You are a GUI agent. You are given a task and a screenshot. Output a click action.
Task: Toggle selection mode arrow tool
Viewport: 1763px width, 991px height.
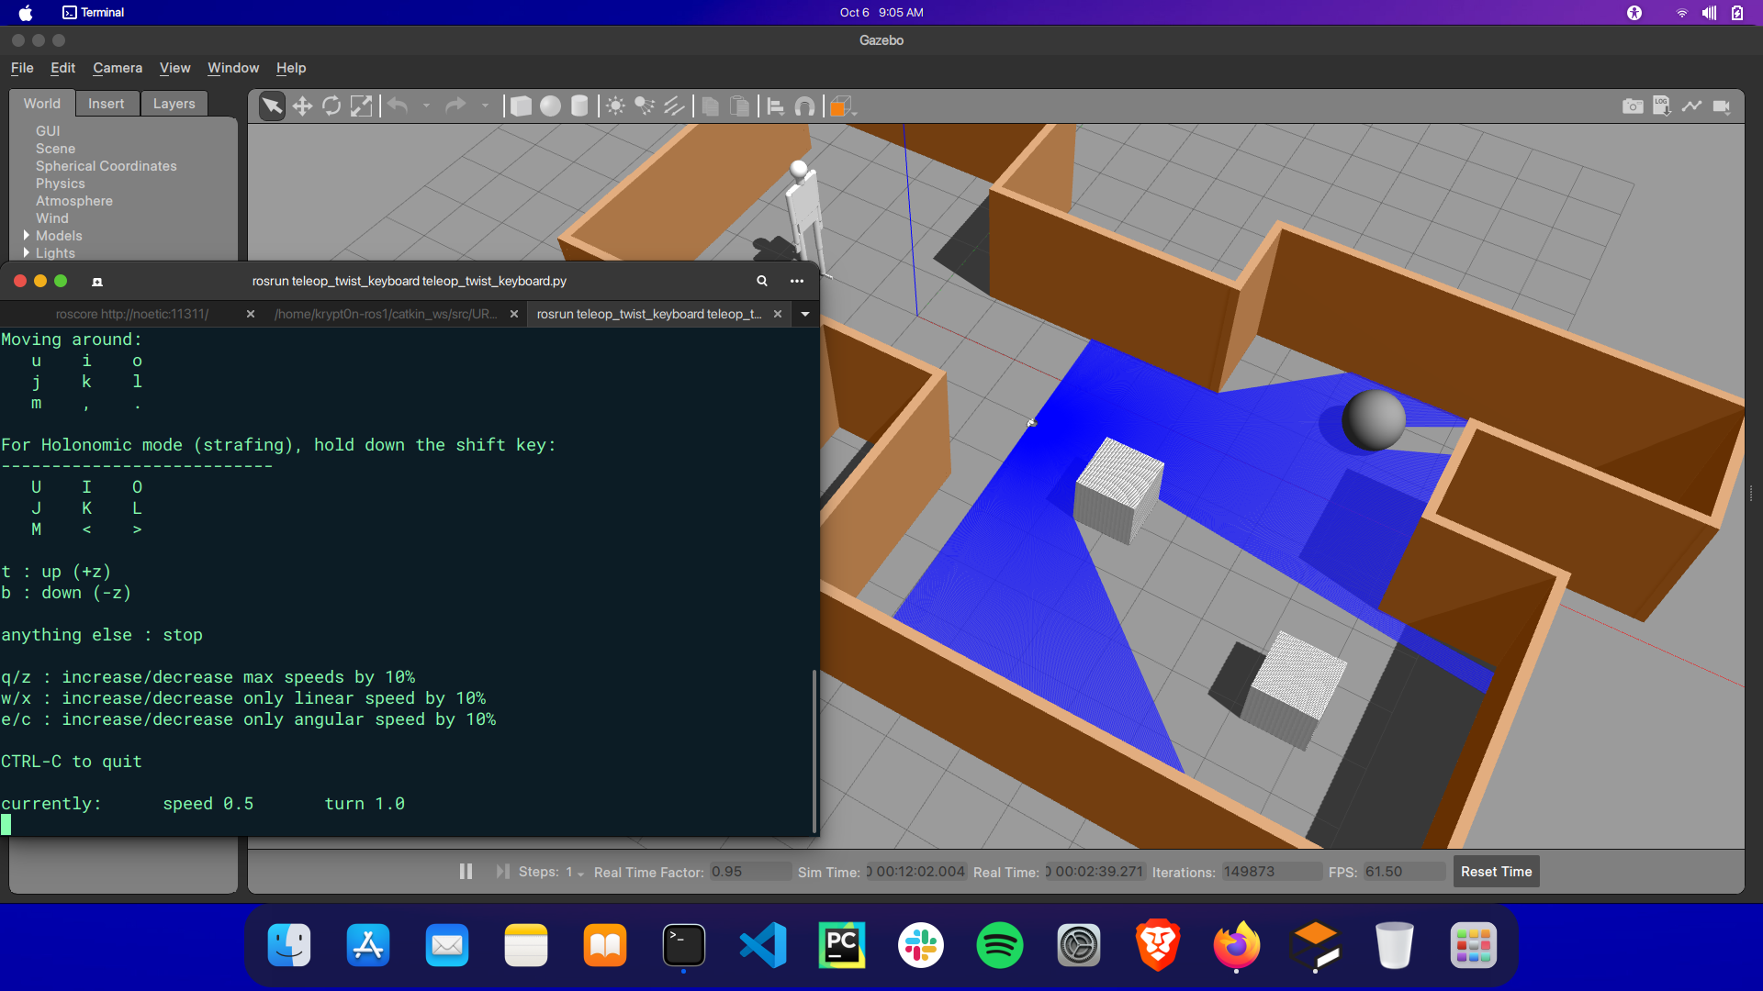tap(272, 106)
